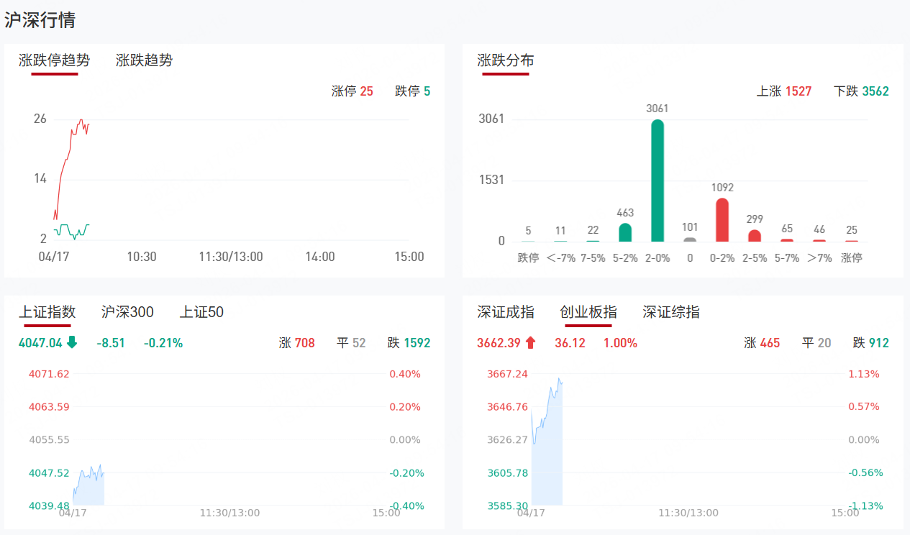Select the 上证指数 tab
Image resolution: width=910 pixels, height=535 pixels.
click(47, 312)
